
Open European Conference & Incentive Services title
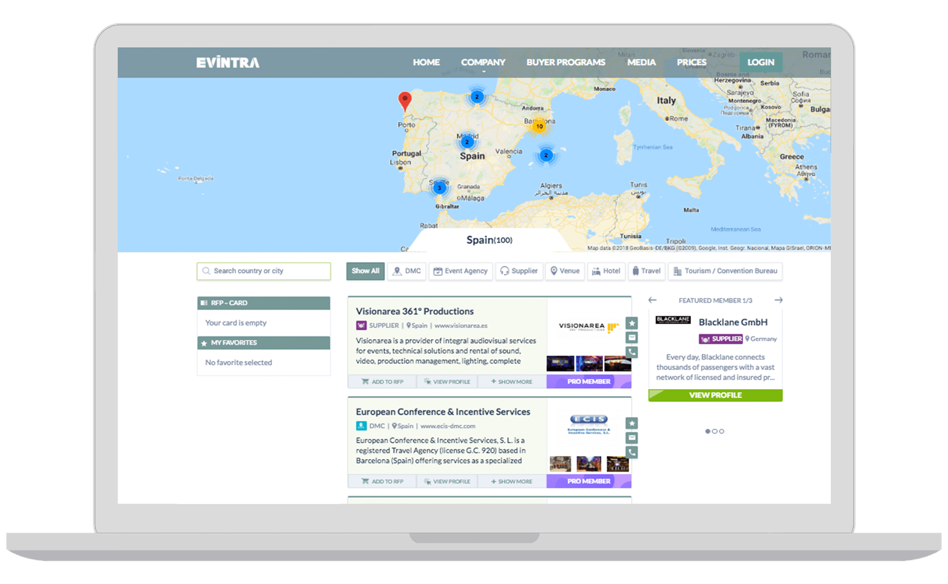pyautogui.click(x=443, y=412)
